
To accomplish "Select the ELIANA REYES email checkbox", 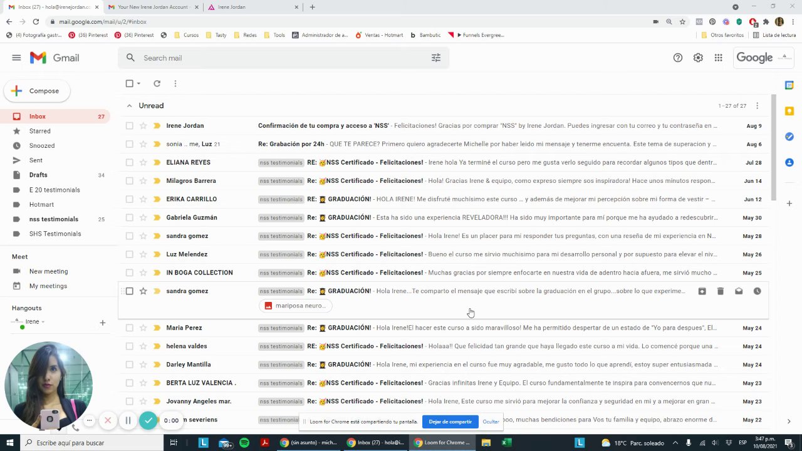I will [x=129, y=162].
